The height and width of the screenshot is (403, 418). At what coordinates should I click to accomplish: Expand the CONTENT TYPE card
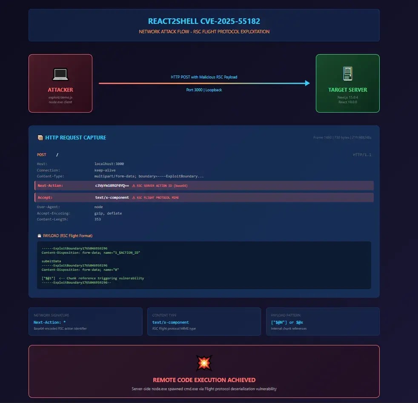click(x=204, y=321)
